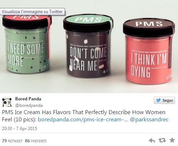Click the green 'I Need Some More' jar

click(27, 44)
